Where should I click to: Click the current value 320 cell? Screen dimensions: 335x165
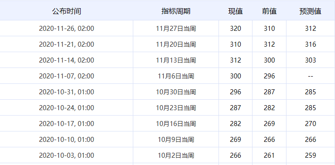[235, 29]
